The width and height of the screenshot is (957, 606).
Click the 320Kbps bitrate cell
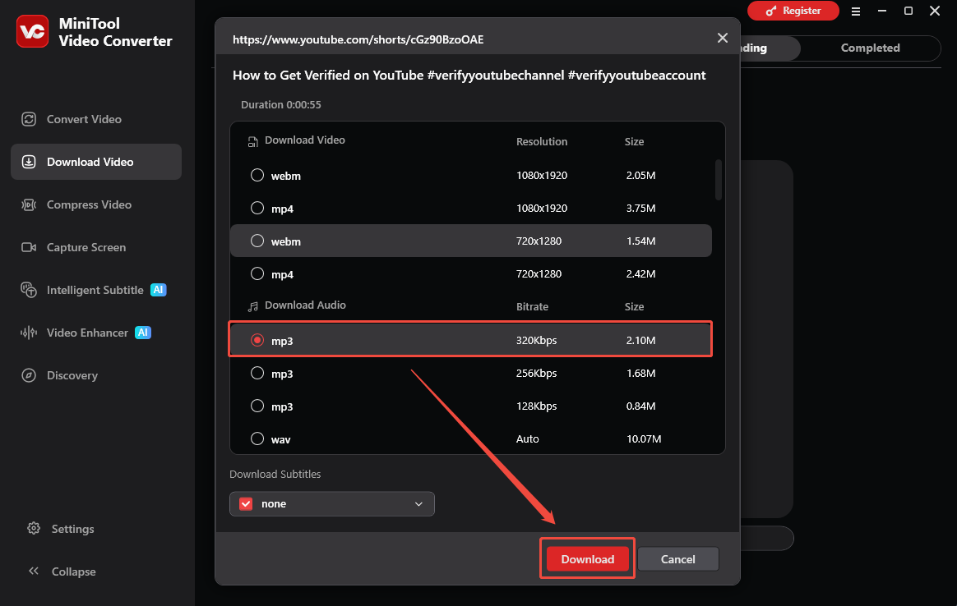(537, 340)
